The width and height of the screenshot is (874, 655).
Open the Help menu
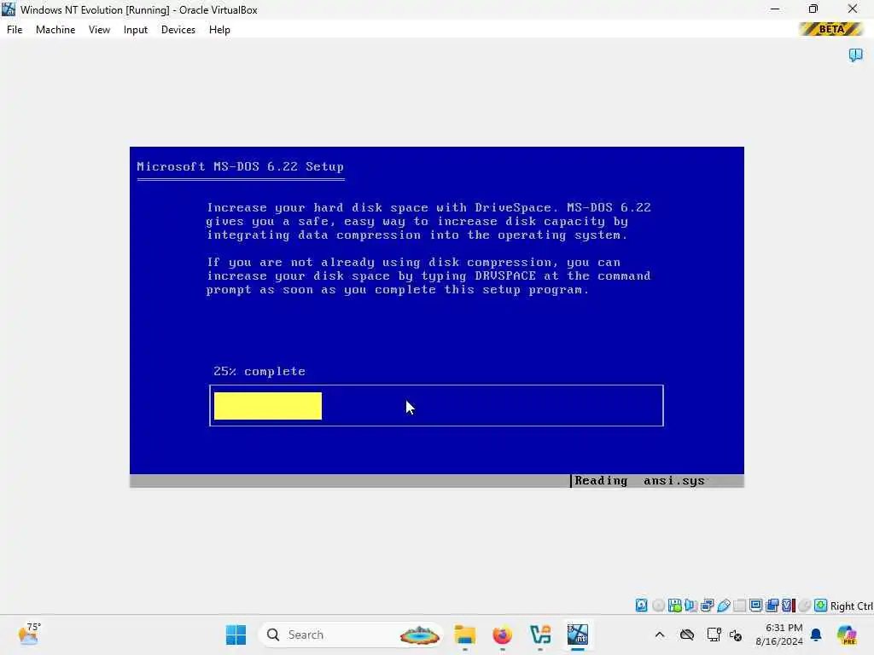click(219, 30)
